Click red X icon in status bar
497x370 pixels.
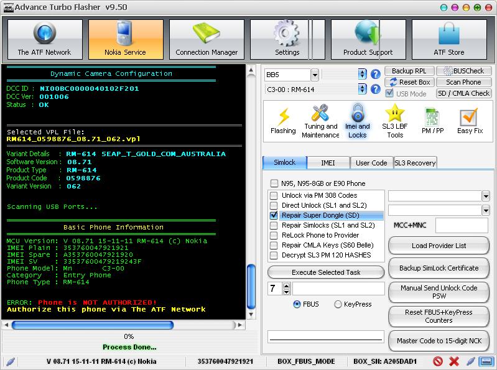point(454,361)
